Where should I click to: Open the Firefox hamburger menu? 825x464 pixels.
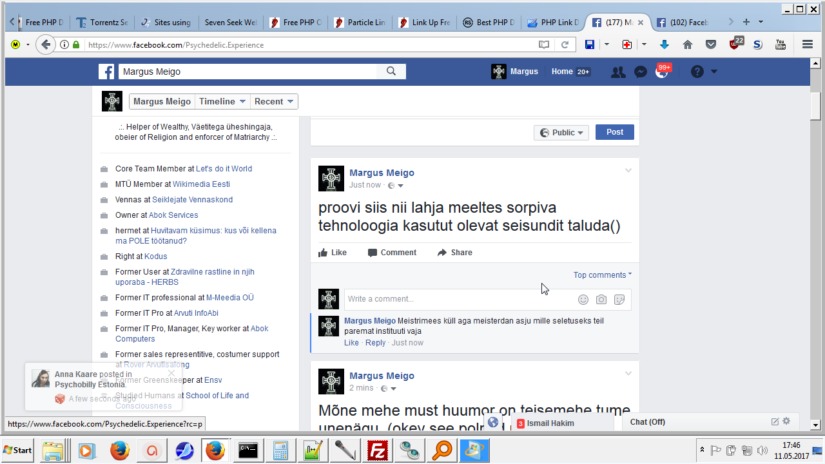pyautogui.click(x=808, y=44)
